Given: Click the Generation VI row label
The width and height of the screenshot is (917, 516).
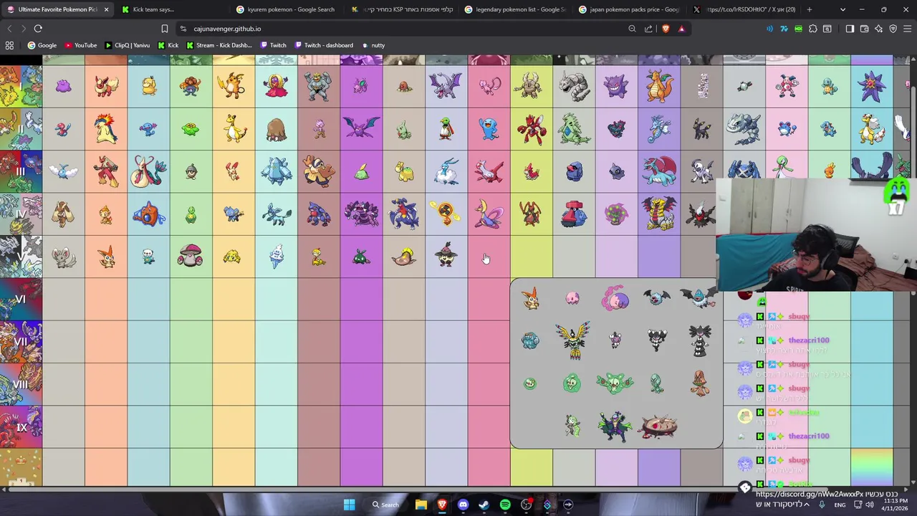Looking at the screenshot, I should [x=21, y=300].
